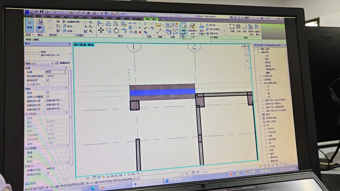The height and width of the screenshot is (191, 340).
Task: Click the red Delete X icon
Action: coord(140,32)
